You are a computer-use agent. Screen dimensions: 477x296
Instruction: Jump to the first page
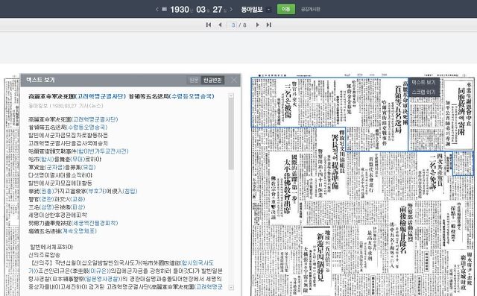point(209,25)
